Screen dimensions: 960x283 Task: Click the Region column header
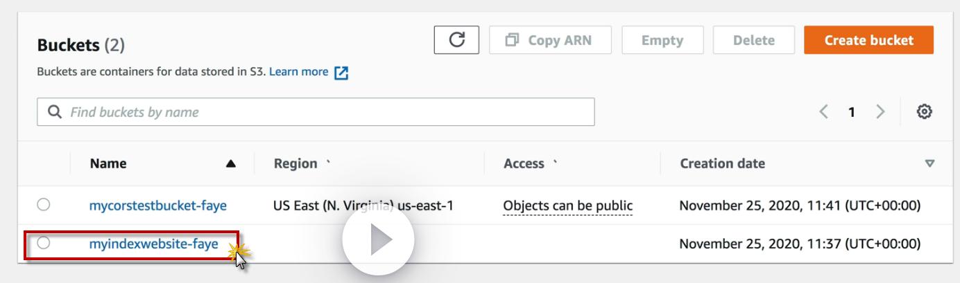click(295, 164)
